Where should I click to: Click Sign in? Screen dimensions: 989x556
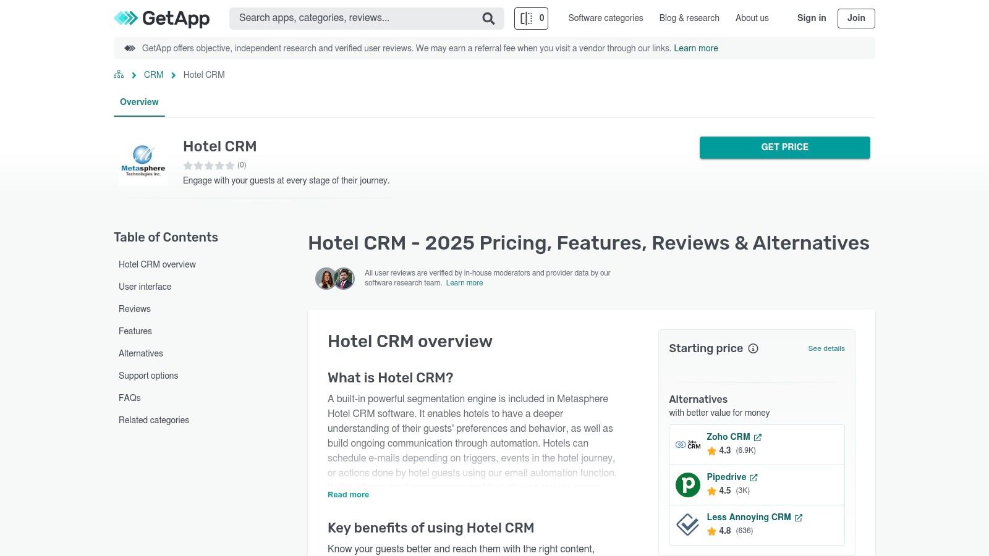click(812, 19)
